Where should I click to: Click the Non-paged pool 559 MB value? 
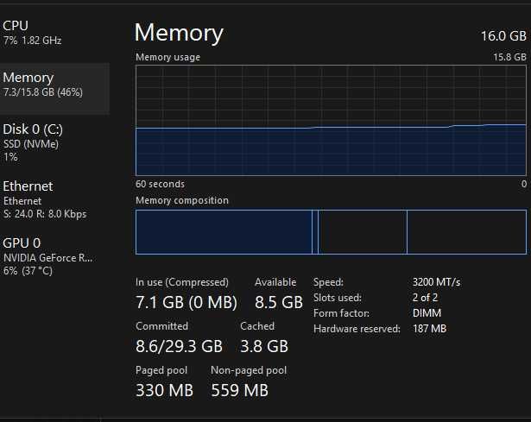pyautogui.click(x=239, y=390)
